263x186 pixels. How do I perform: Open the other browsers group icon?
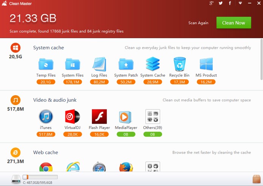(x=153, y=167)
